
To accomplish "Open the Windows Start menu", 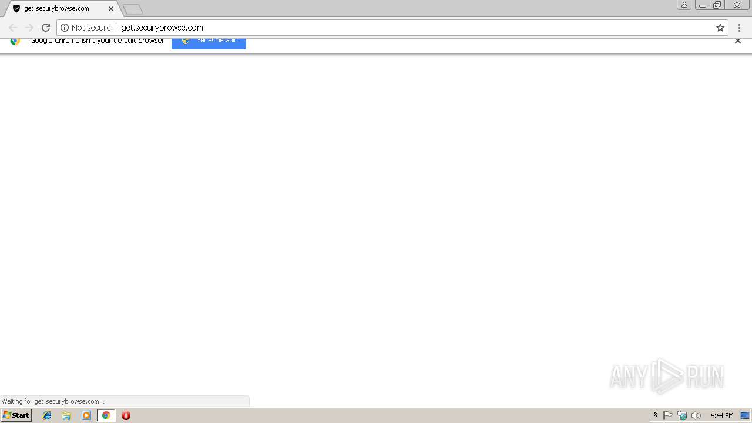I will pos(16,415).
